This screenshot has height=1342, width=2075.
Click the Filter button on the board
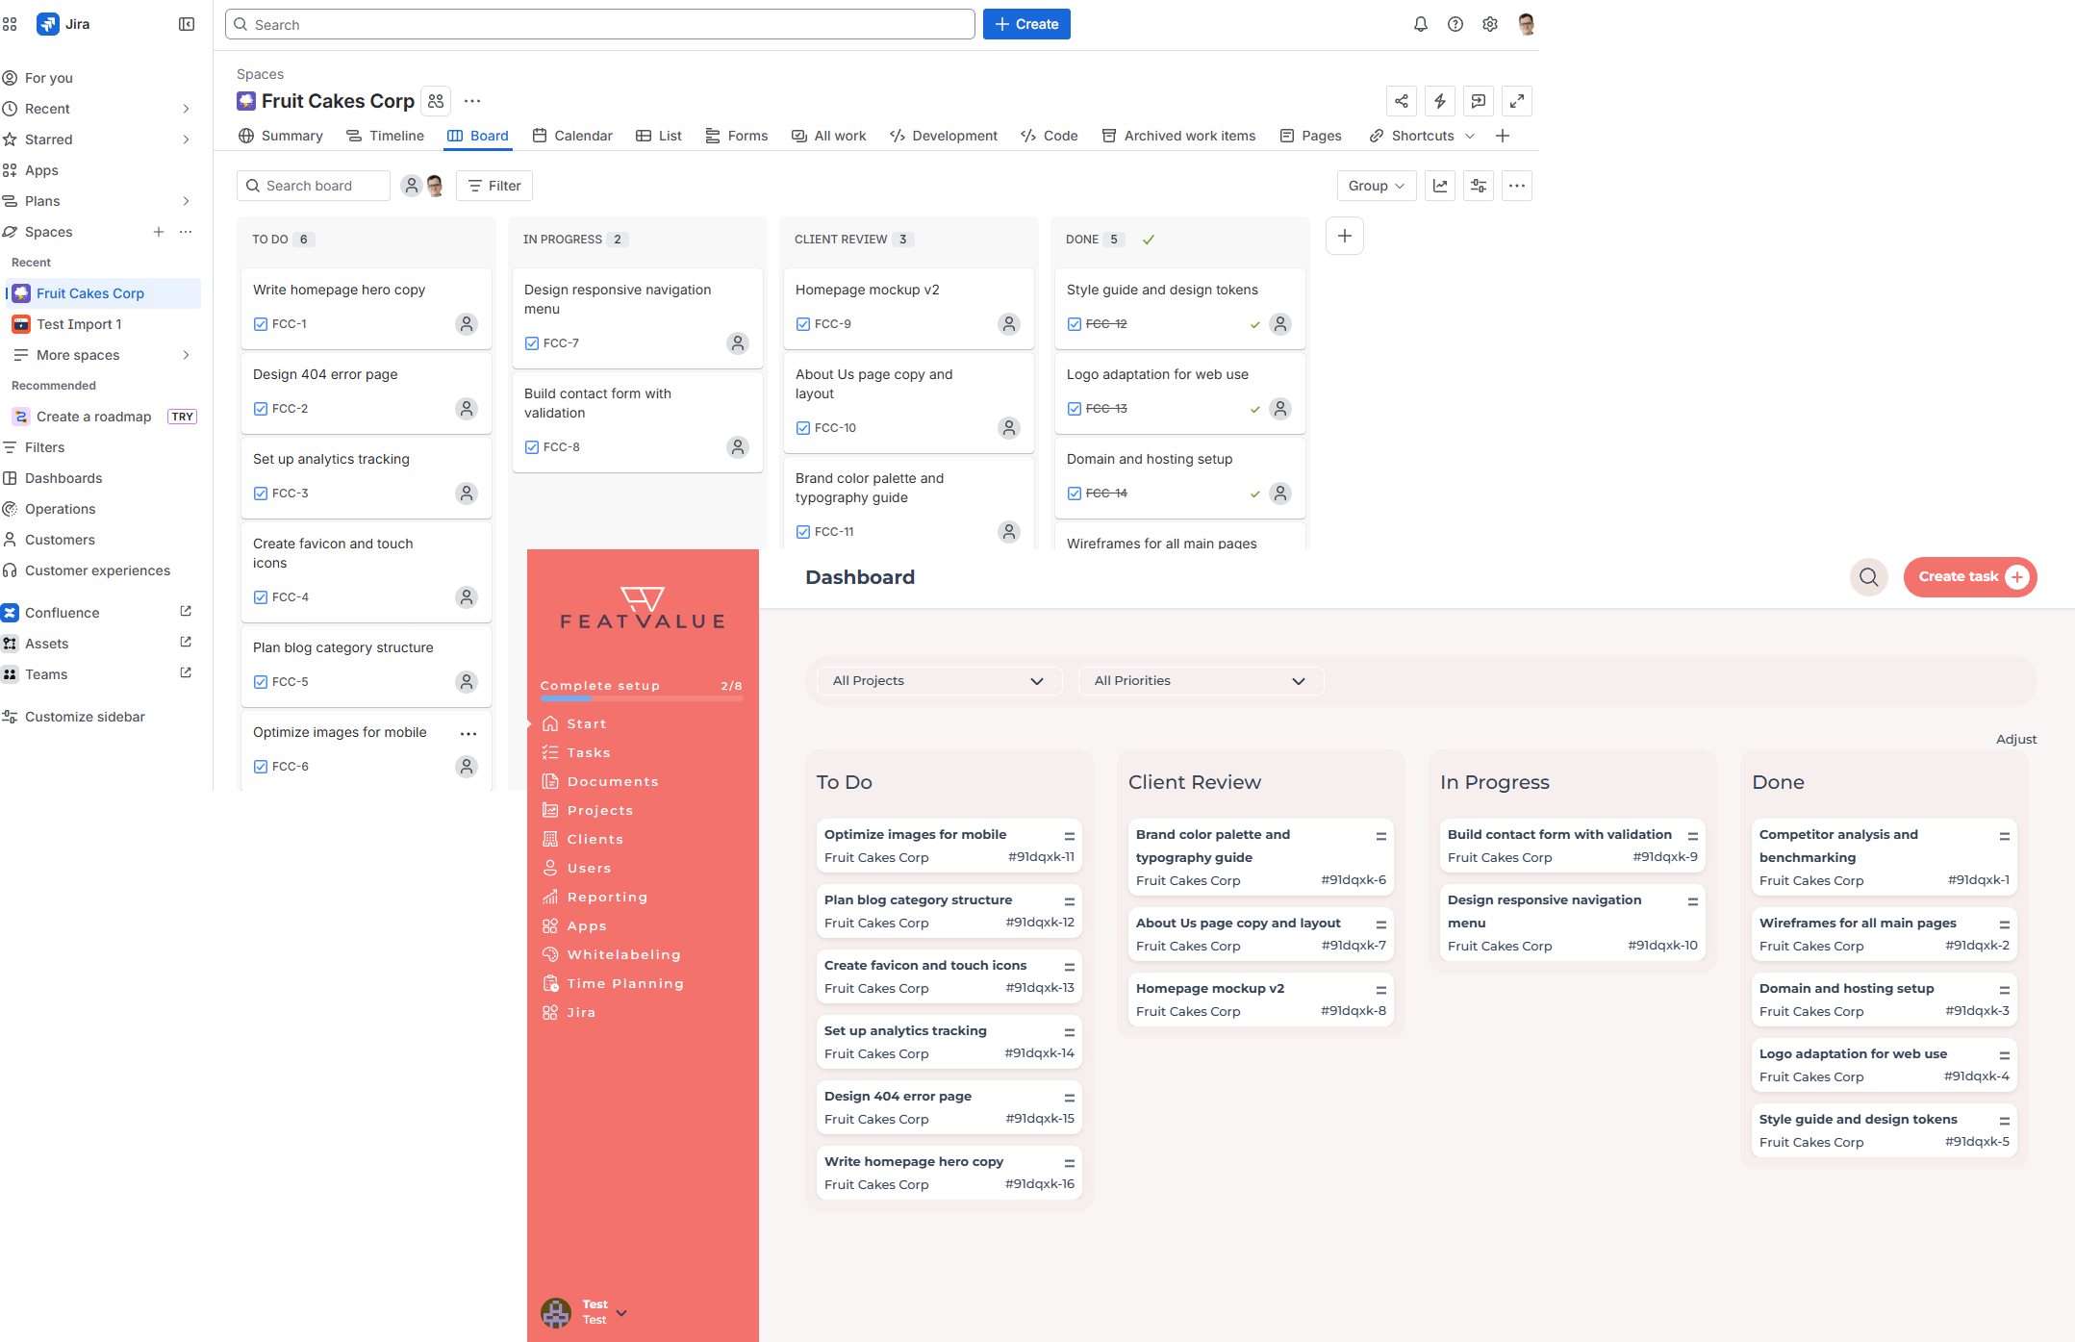[x=494, y=186]
